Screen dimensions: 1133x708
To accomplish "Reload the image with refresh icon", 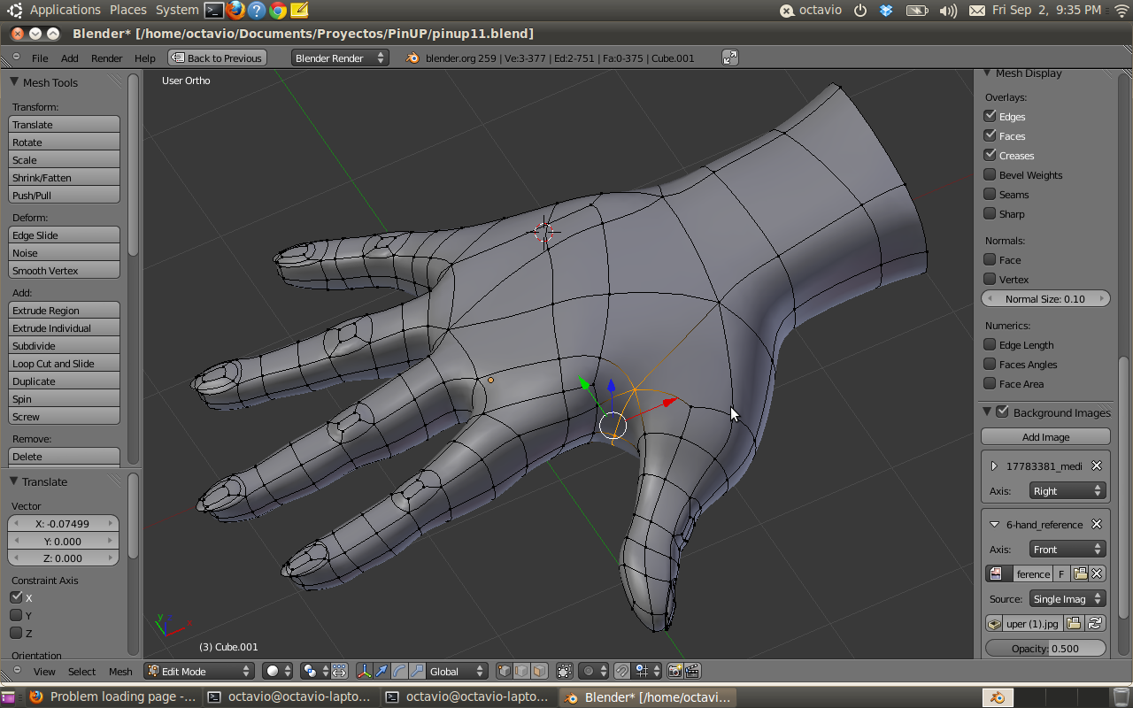I will tap(1096, 623).
